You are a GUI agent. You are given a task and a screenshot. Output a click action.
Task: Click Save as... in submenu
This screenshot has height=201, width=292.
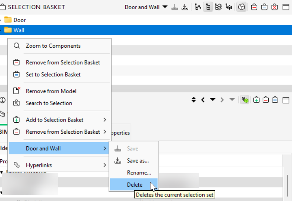[x=134, y=160]
